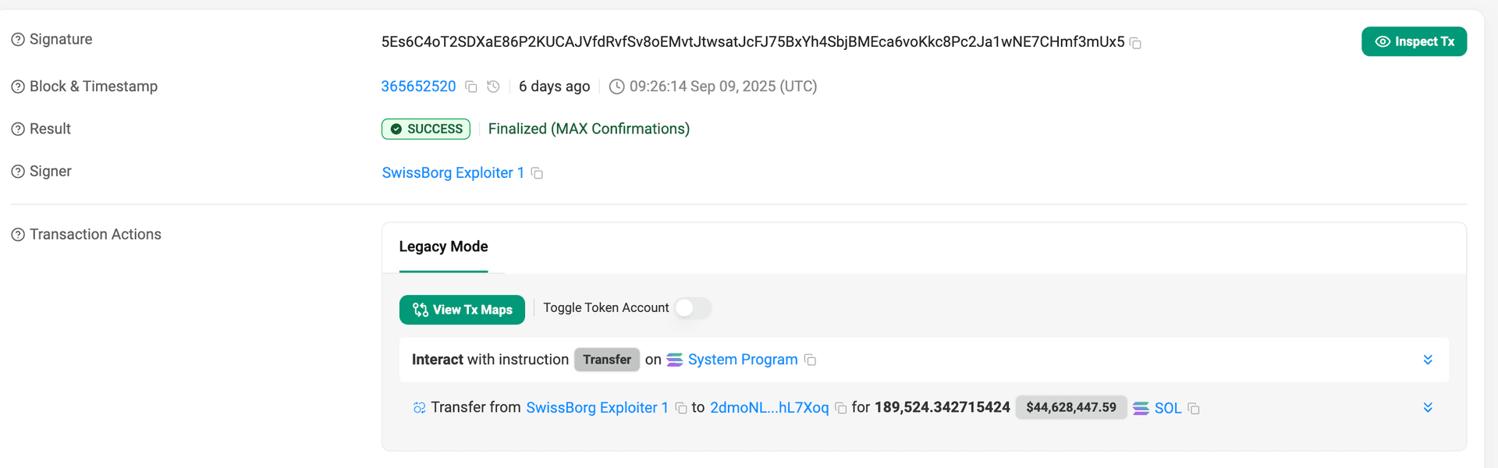Open View Tx Maps
1498x468 pixels.
point(462,310)
